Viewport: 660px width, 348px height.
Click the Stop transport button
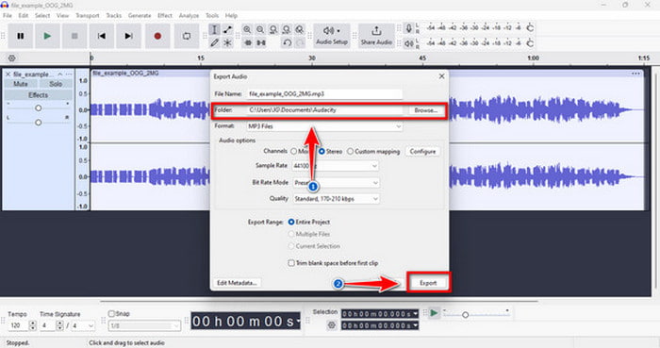74,36
